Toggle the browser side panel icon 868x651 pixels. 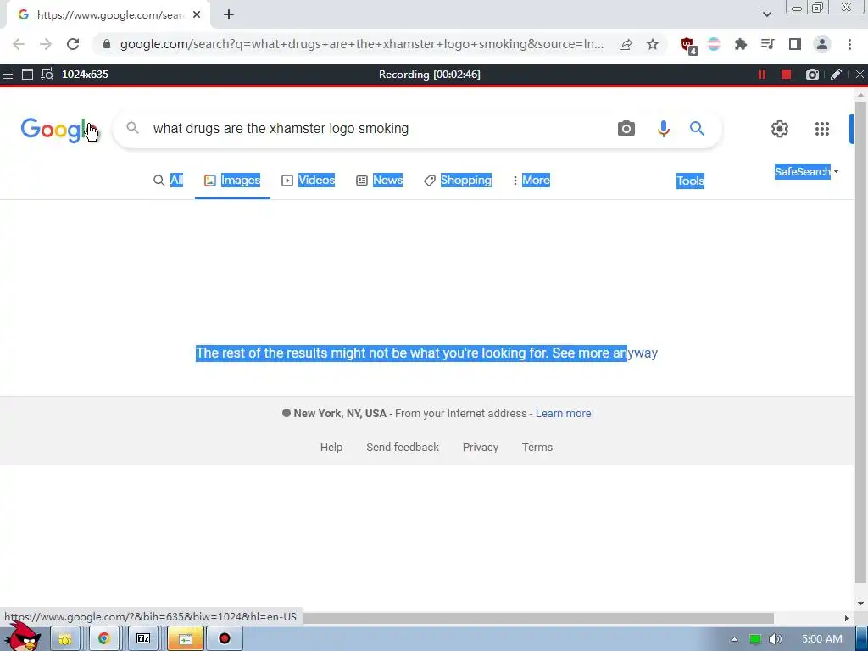pyautogui.click(x=795, y=44)
